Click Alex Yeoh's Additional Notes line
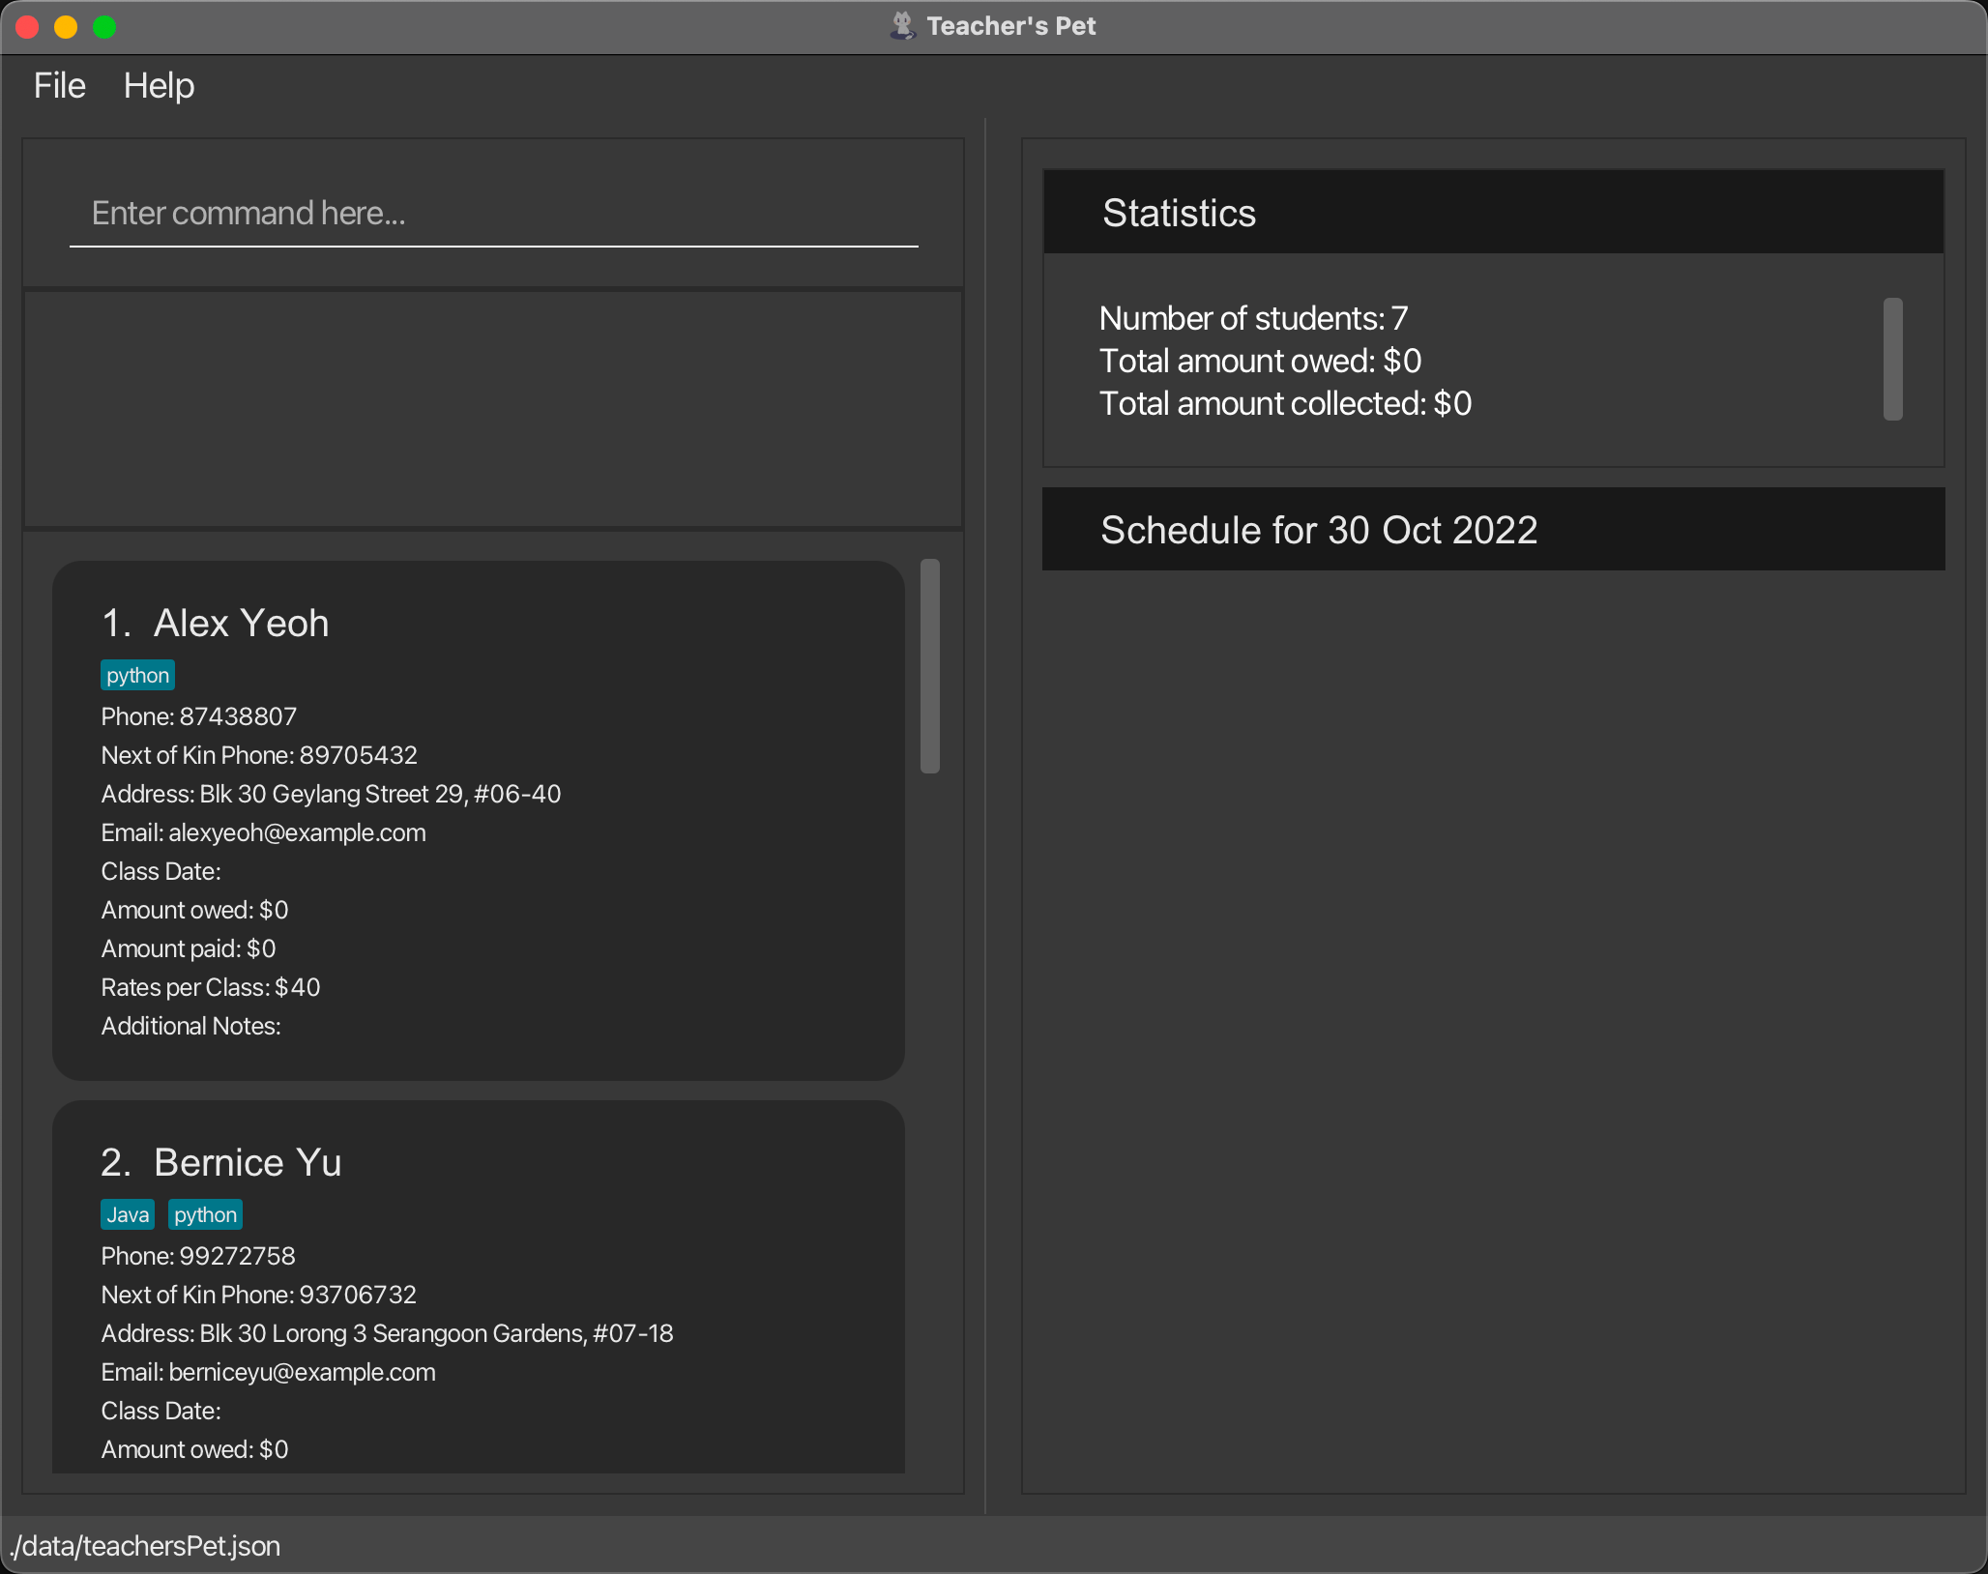 pos(190,1026)
